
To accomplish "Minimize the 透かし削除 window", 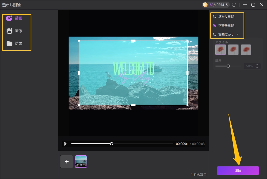I will pos(245,5).
